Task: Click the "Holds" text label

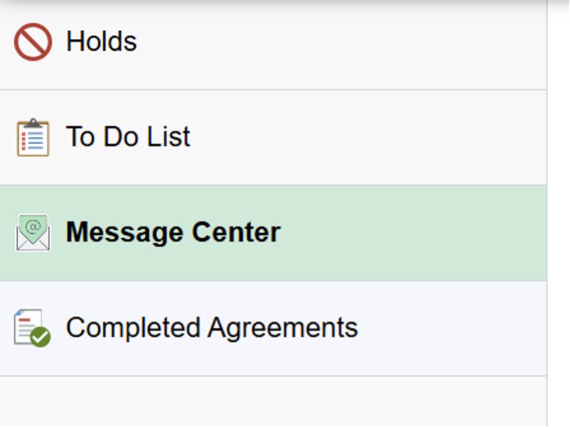Action: tap(101, 41)
